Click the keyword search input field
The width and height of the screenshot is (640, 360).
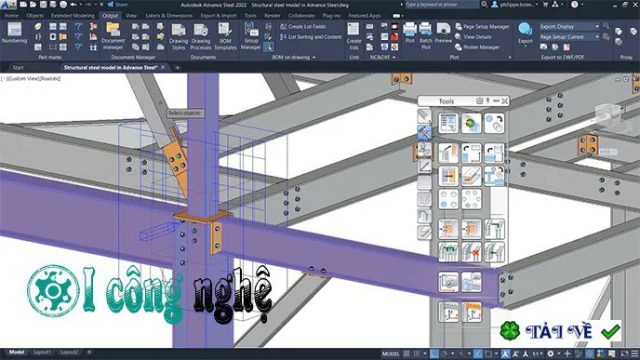[442, 5]
